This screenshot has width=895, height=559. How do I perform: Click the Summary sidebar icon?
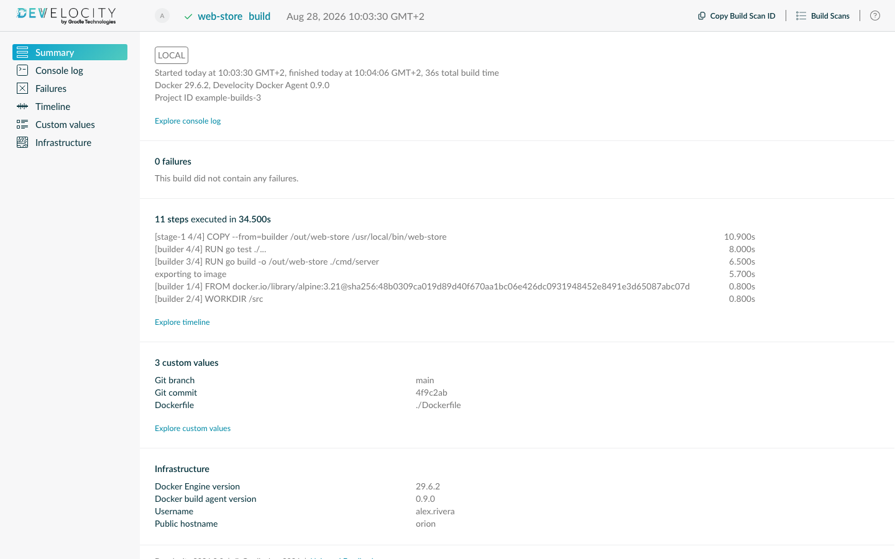pos(22,52)
